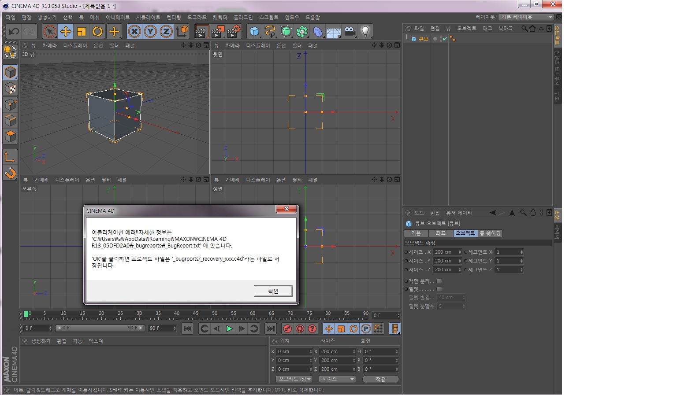Viewport: 677px width, 395px height.
Task: Click the 확인 button in error dialog
Action: (273, 291)
